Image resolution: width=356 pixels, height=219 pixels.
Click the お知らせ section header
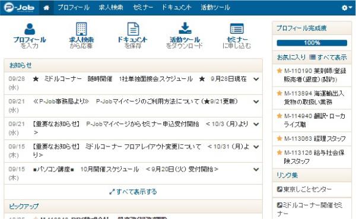click(x=133, y=65)
